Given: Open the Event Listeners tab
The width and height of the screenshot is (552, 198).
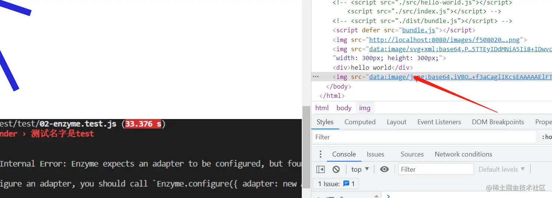Looking at the screenshot, I should (x=439, y=122).
